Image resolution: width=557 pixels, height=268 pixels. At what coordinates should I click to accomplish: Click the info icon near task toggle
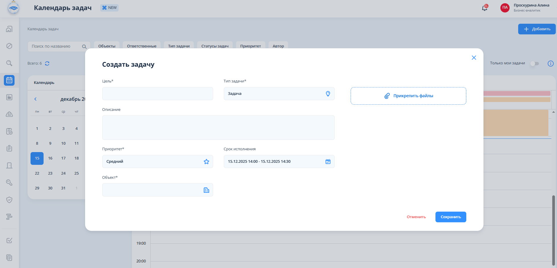(550, 63)
